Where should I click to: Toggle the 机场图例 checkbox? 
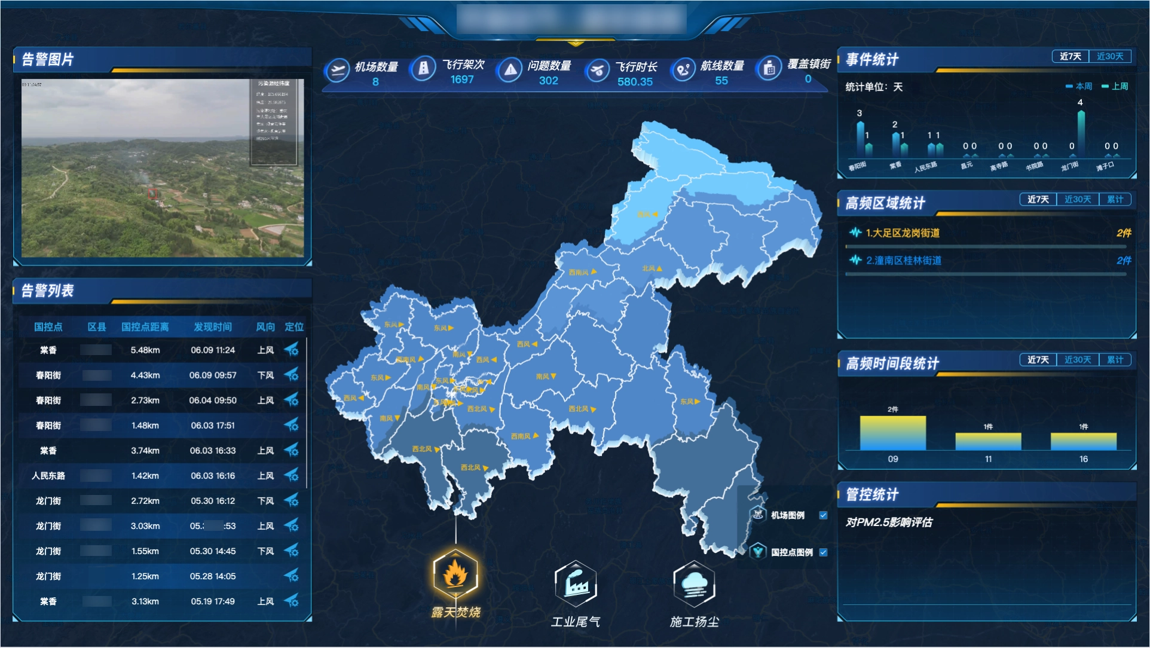point(823,515)
